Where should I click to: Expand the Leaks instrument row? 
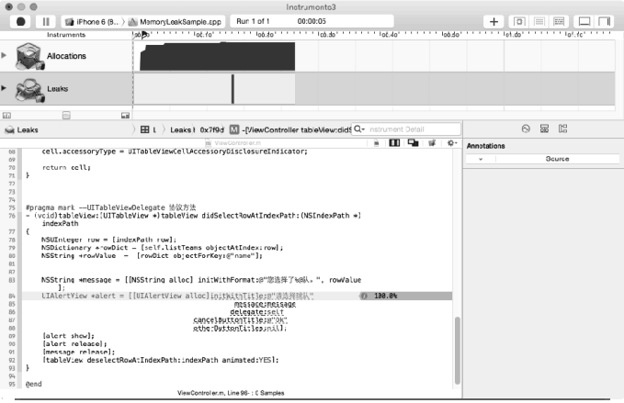pyautogui.click(x=5, y=88)
